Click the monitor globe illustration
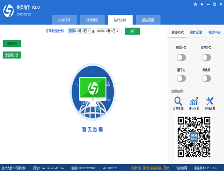This screenshot has width=224, height=171. 93,92
